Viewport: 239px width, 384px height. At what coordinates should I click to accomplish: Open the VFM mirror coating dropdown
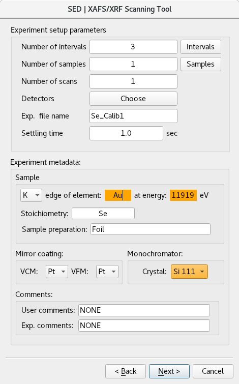107,272
